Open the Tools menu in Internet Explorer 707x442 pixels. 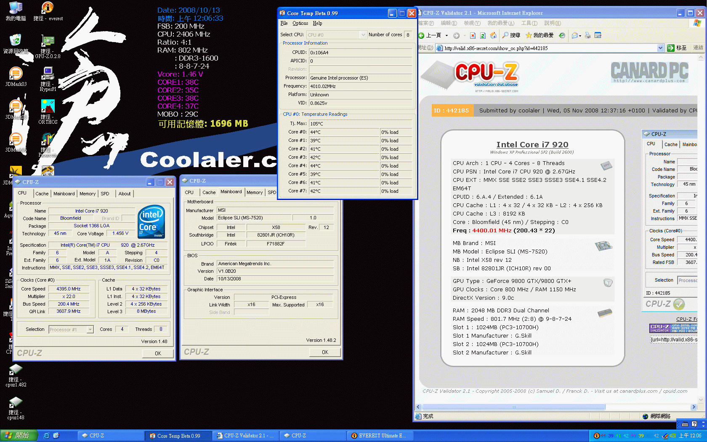click(529, 23)
